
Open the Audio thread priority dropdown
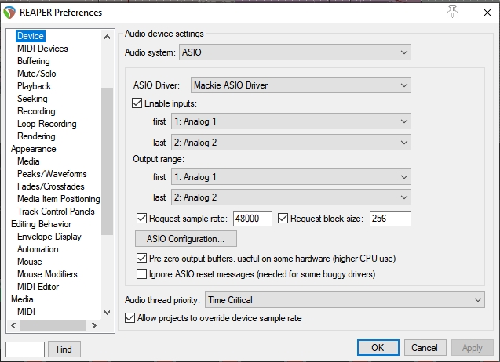click(344, 300)
